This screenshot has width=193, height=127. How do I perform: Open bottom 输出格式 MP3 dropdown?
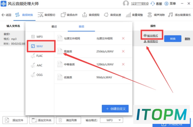tap(112, 120)
